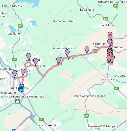Click the route 117 shield near Saint-Janvier
Viewport: 127px width, 131px height.
(x=42, y=119)
